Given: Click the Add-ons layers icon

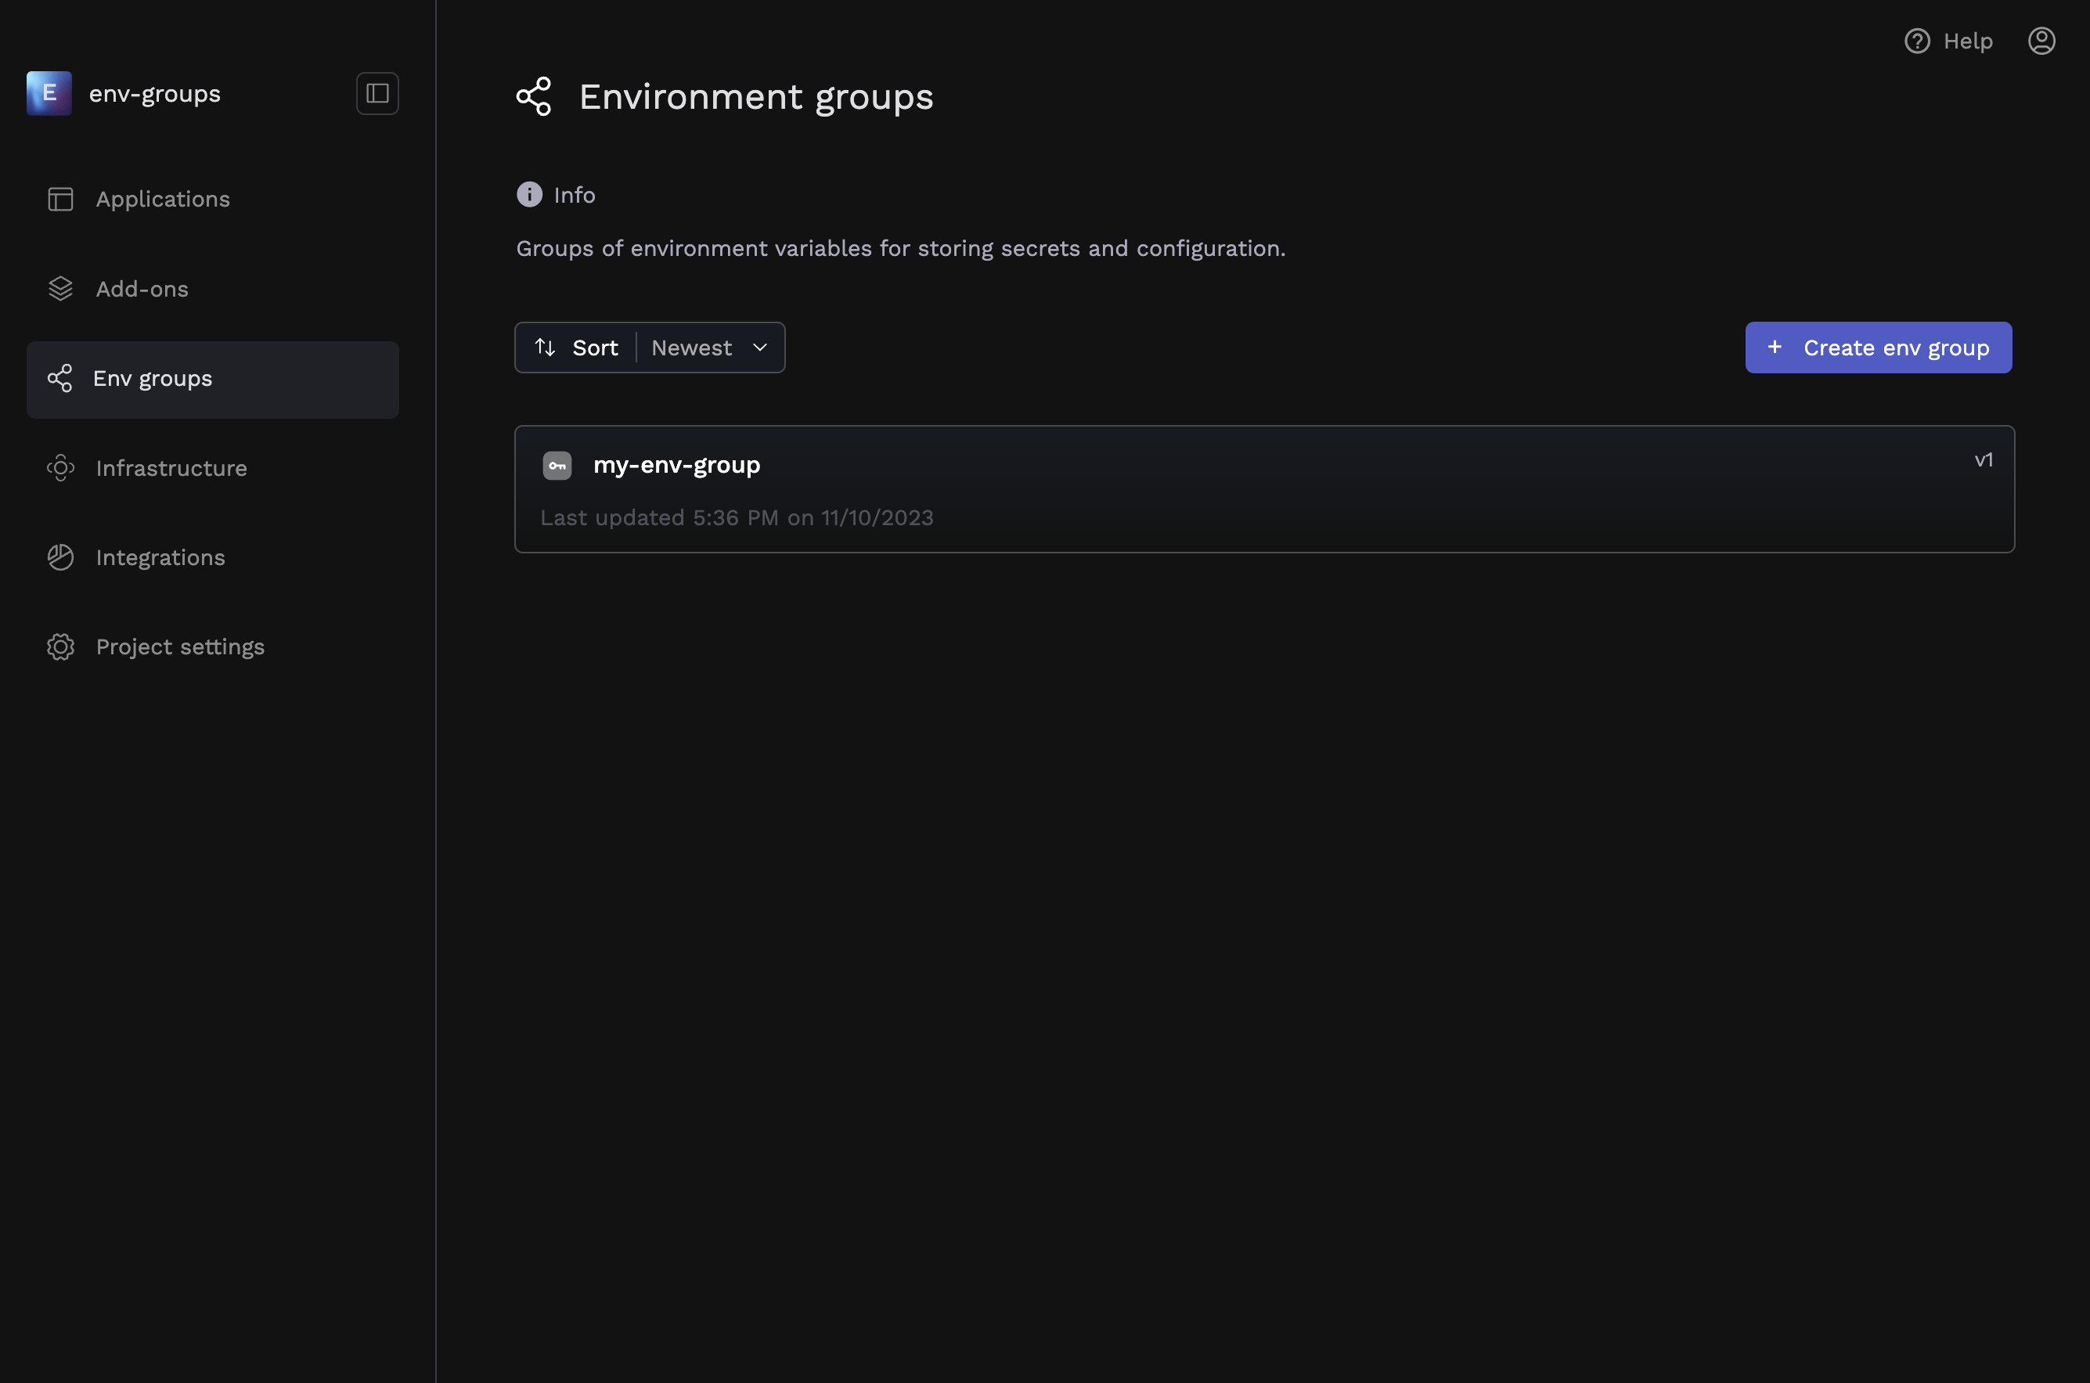Looking at the screenshot, I should point(60,289).
